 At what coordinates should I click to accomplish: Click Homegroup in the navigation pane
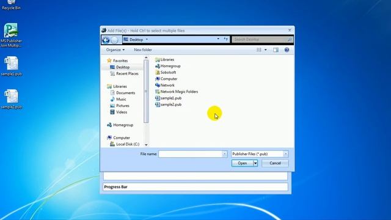click(x=120, y=125)
